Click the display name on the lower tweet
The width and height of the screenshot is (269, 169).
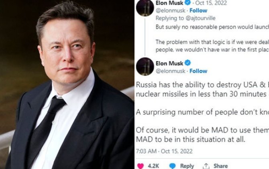pos(169,64)
